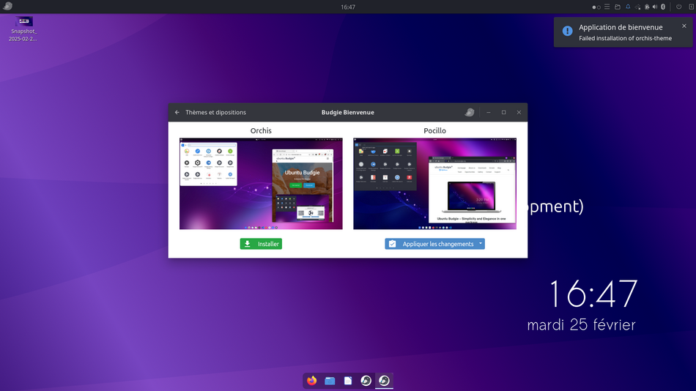
Task: Open the bell notifications icon in the top panel
Action: point(628,7)
